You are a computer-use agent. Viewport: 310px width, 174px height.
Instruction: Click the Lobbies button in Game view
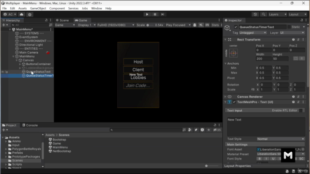point(138,77)
